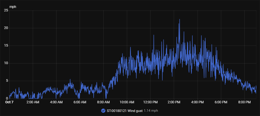The width and height of the screenshot is (260, 116).
Task: Click the 12:00 PM time axis label
Action: 150,103
